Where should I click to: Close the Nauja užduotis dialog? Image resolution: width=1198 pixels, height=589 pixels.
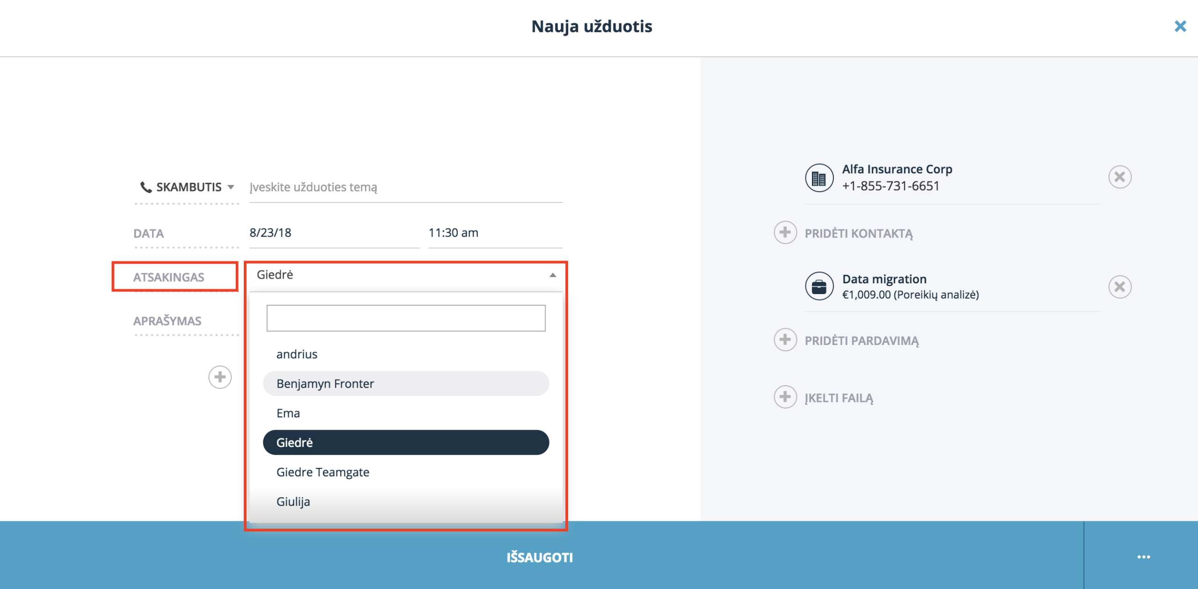(x=1180, y=26)
